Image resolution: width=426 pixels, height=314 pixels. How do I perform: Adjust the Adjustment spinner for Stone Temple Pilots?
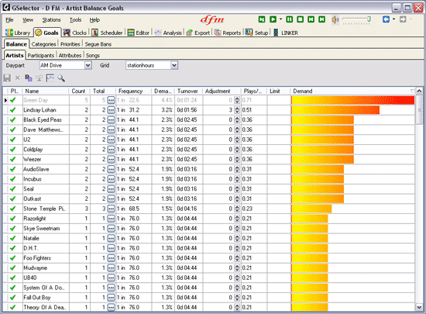coord(237,209)
